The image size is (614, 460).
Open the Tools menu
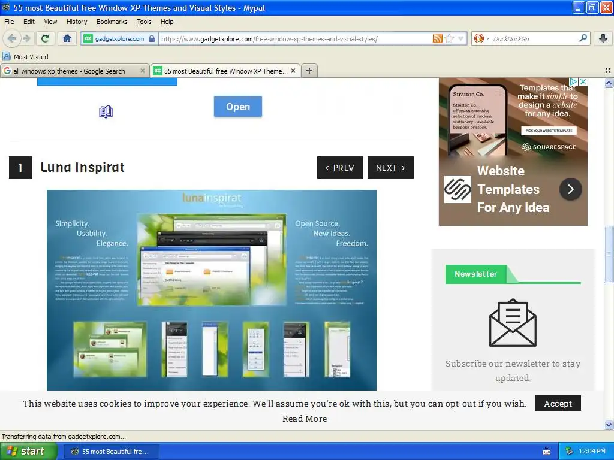pyautogui.click(x=144, y=22)
